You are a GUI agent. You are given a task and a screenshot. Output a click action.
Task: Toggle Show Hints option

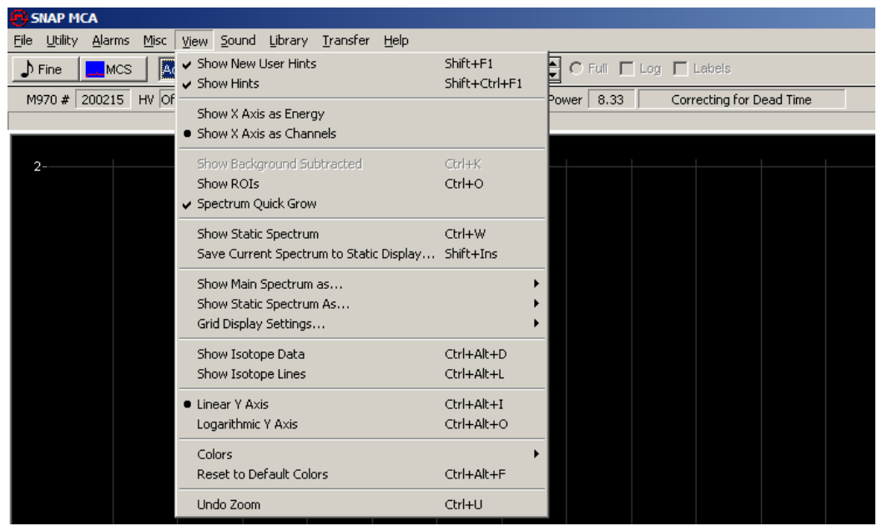coord(361,83)
